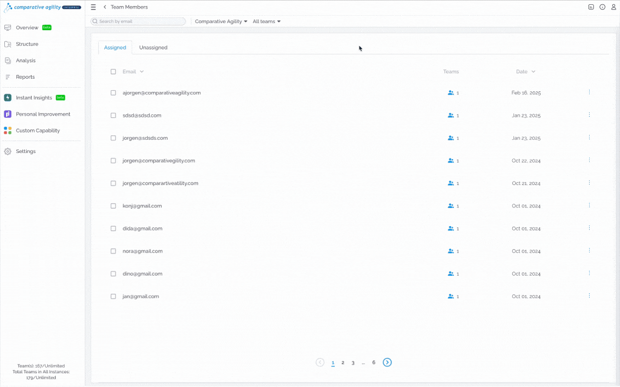Open the user profile icon
Image resolution: width=620 pixels, height=387 pixels.
[x=614, y=7]
